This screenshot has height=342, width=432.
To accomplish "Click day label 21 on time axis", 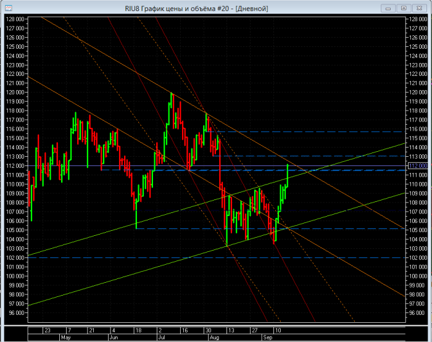I will click(x=91, y=330).
